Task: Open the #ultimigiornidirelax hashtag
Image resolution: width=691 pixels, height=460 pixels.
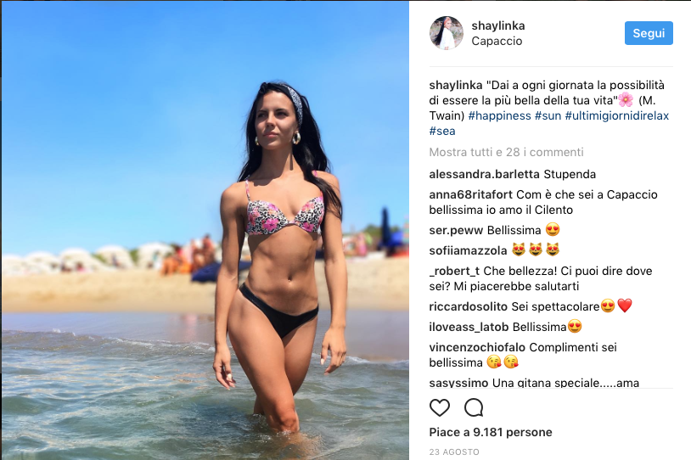Action: [x=617, y=115]
